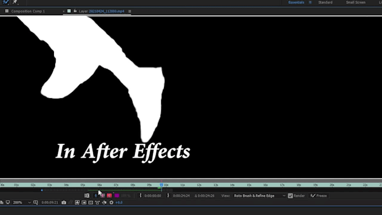Click the duration value 0:00:24:26
382x215 pixels.
tap(206, 196)
